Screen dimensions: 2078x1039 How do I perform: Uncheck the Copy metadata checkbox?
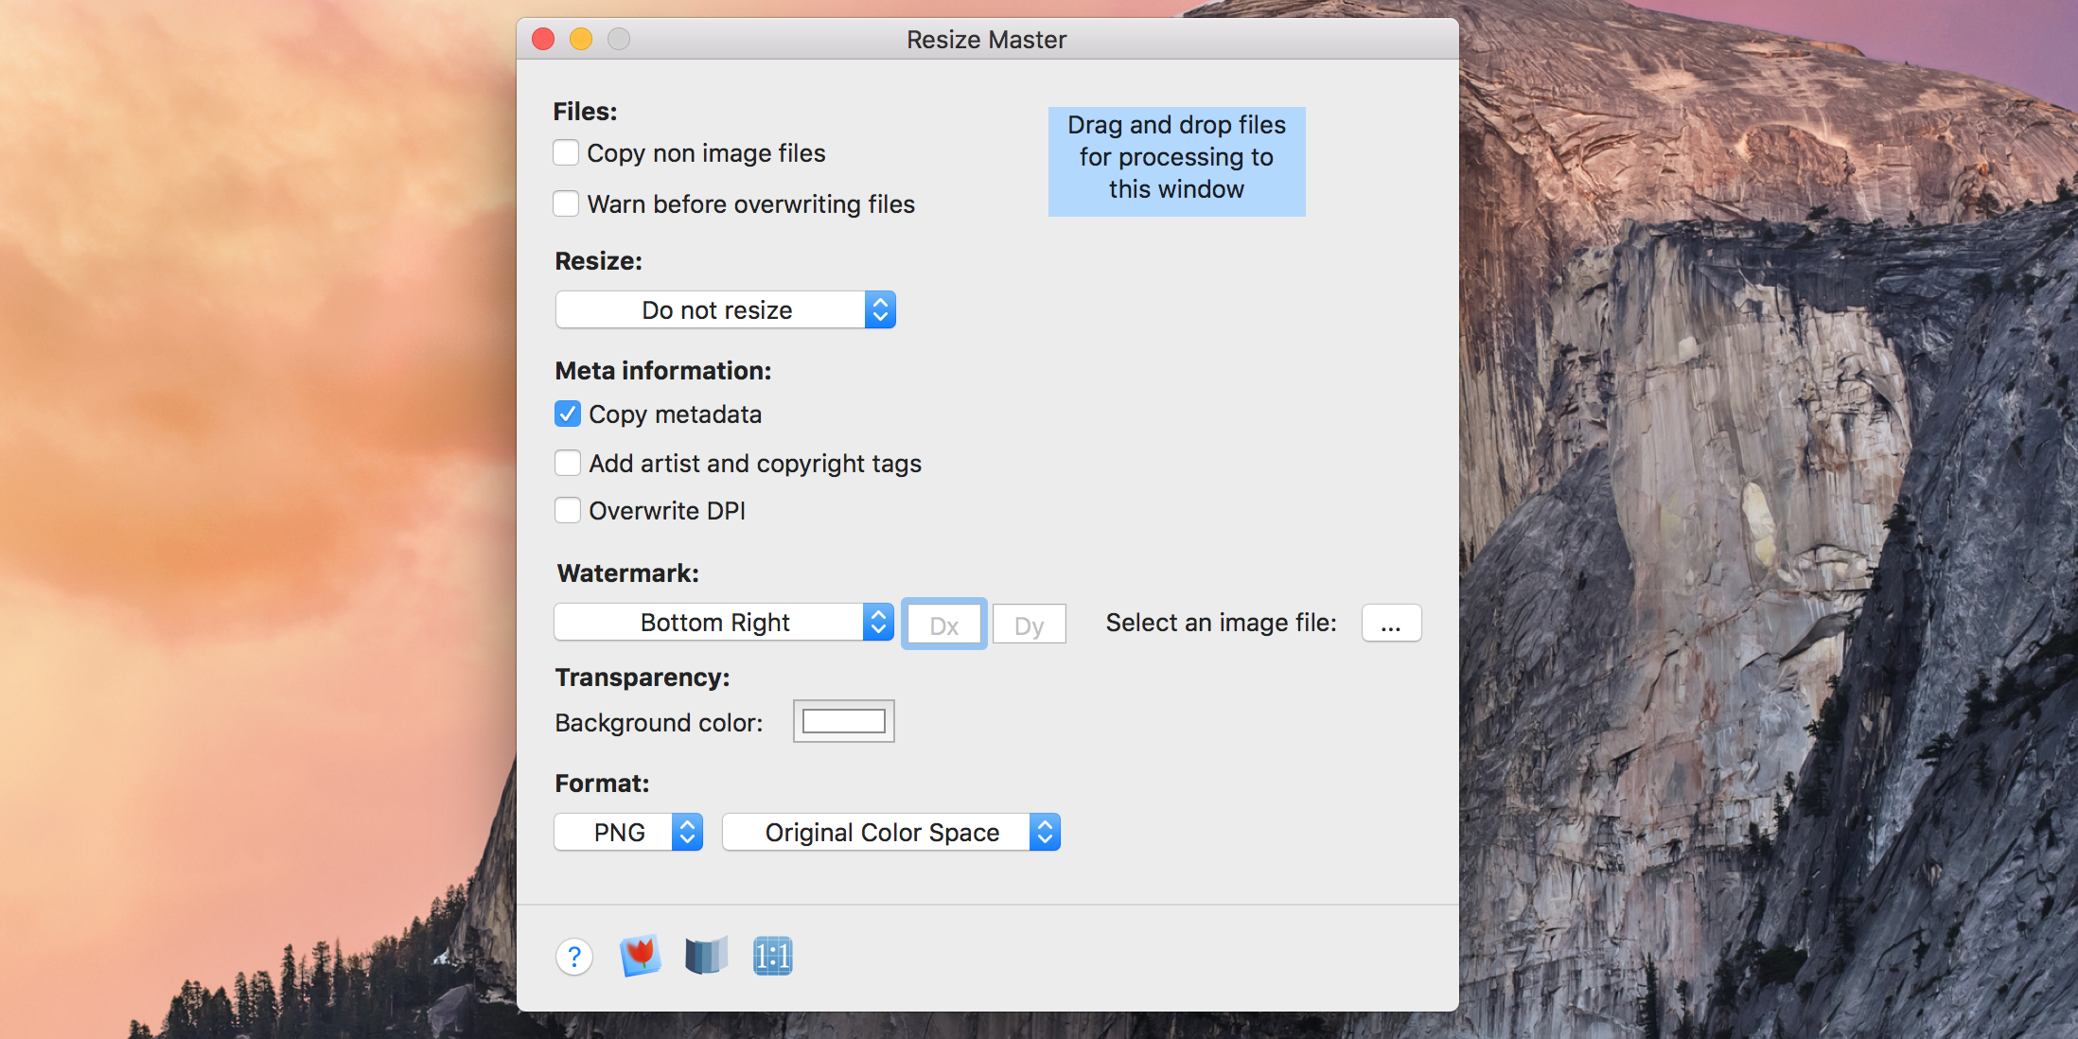click(568, 414)
